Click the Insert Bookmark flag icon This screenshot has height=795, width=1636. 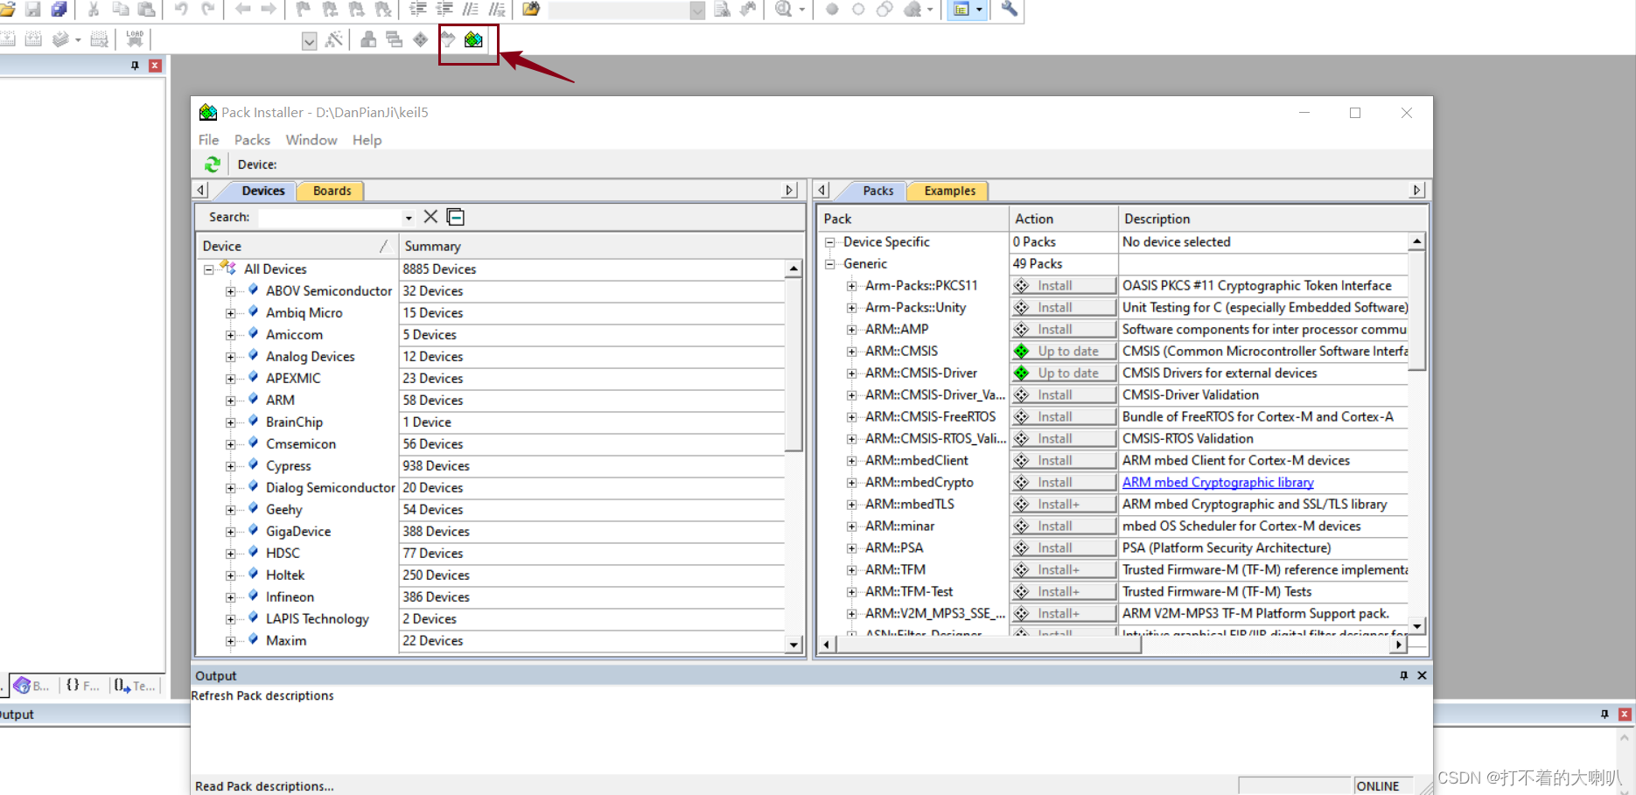(303, 10)
